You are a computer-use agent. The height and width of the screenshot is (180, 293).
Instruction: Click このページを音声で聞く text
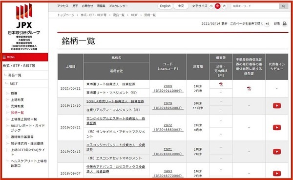tap(247, 24)
